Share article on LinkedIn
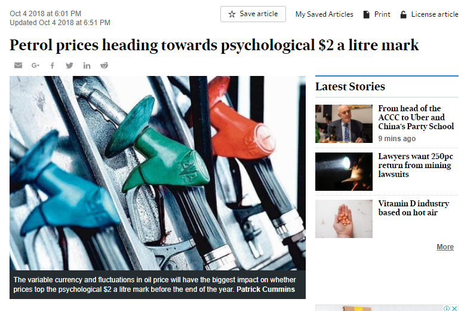Image resolution: width=461 pixels, height=311 pixels. (x=87, y=65)
